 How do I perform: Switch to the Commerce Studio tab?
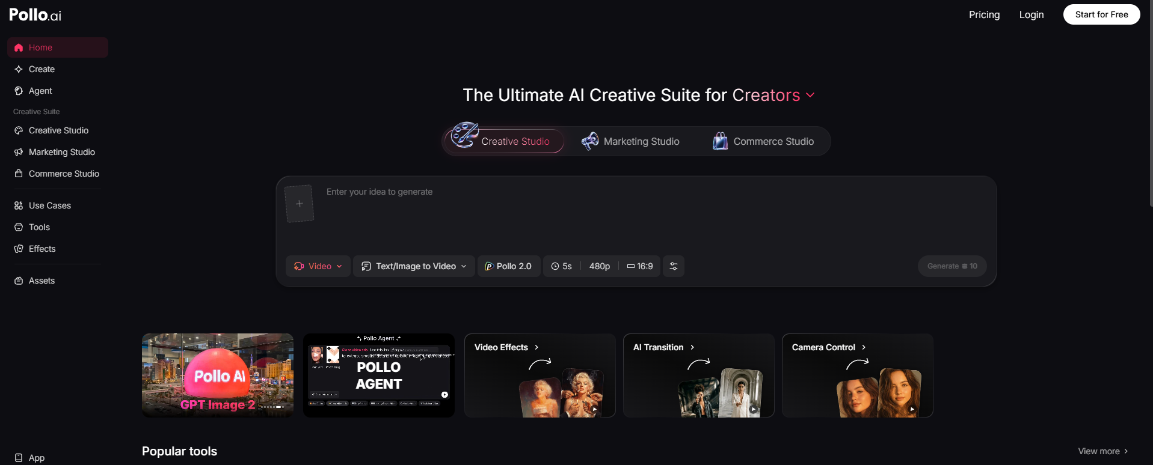coord(763,141)
